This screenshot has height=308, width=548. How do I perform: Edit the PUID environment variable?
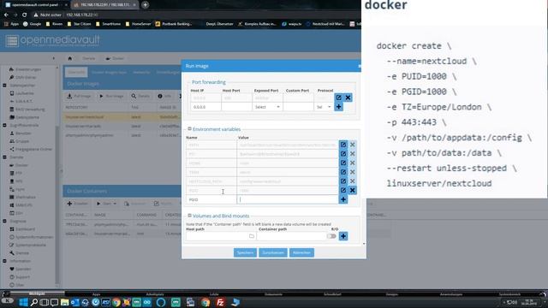343,190
